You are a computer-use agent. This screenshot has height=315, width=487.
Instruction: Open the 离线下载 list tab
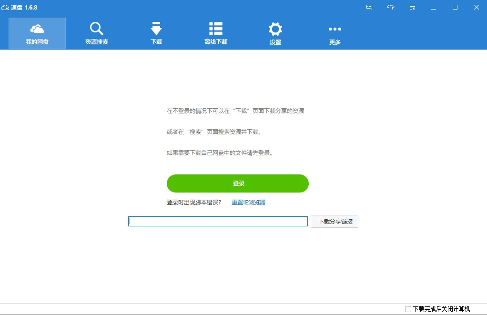point(216,33)
